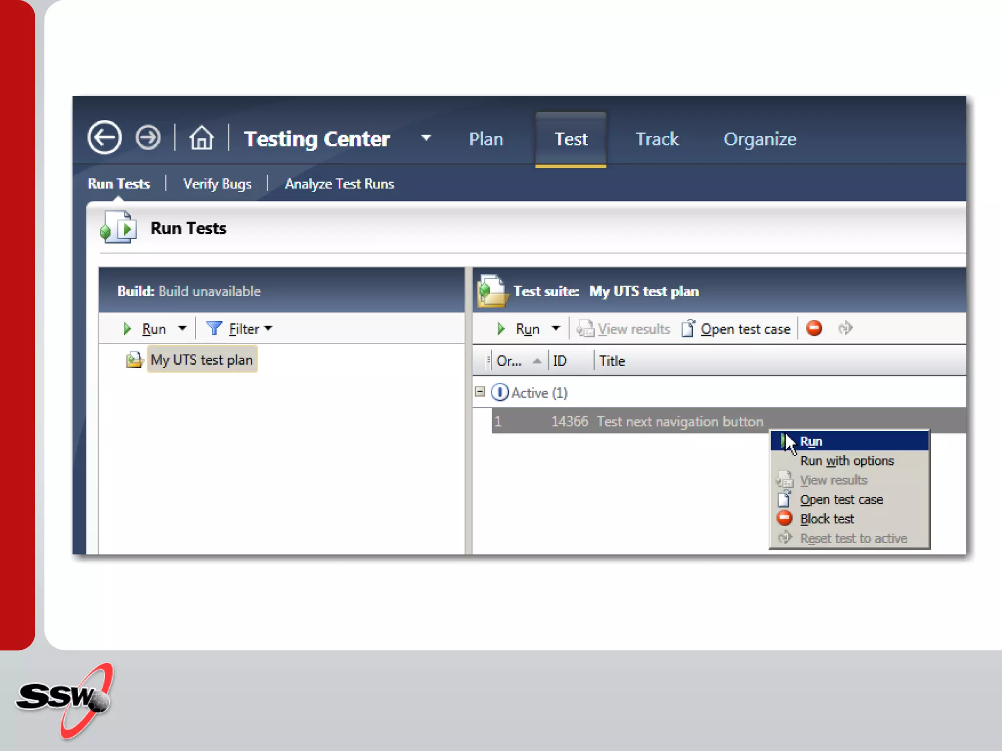Choose Run from the context menu
The height and width of the screenshot is (751, 1002).
click(849, 441)
